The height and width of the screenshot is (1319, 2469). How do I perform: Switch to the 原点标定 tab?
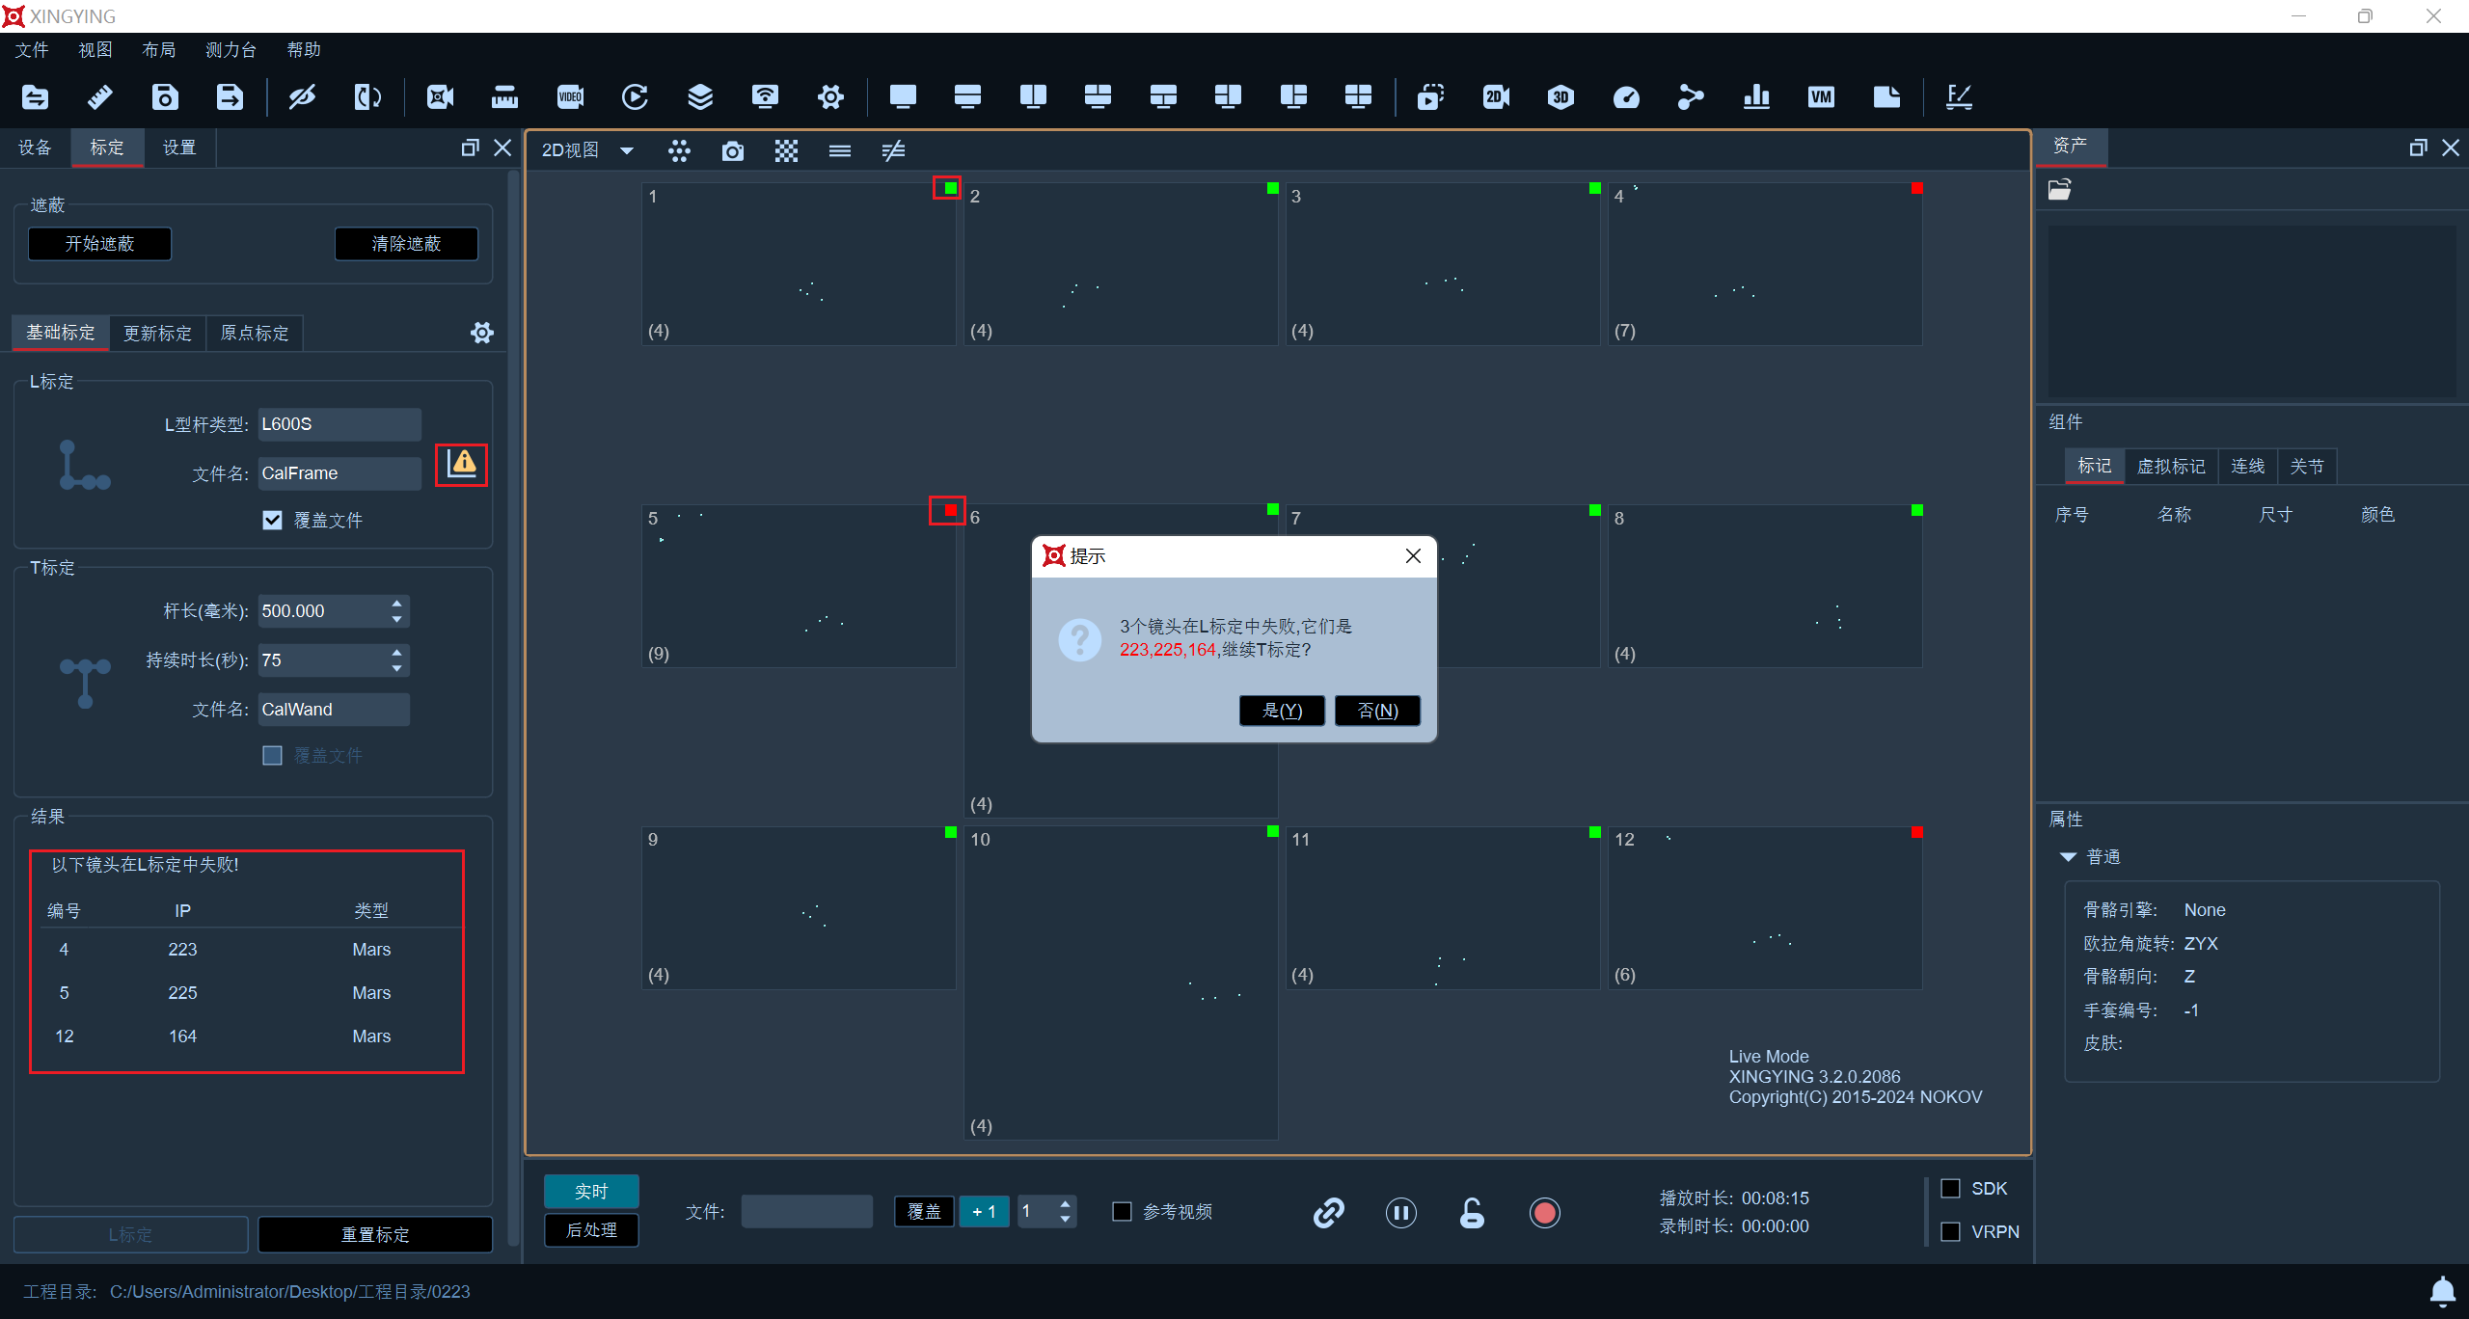pos(255,333)
